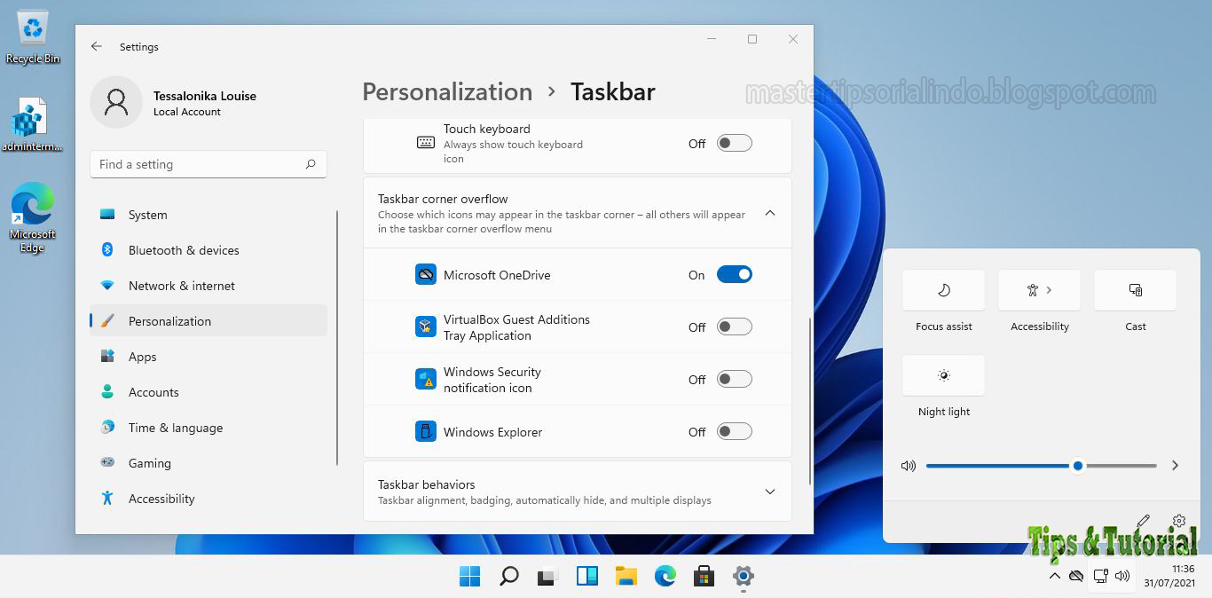Select Gaming from the settings menu
This screenshot has width=1212, height=598.
(148, 463)
